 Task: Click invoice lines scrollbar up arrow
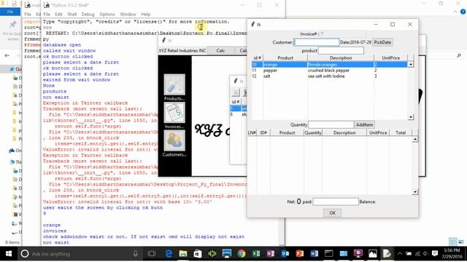coord(415,139)
